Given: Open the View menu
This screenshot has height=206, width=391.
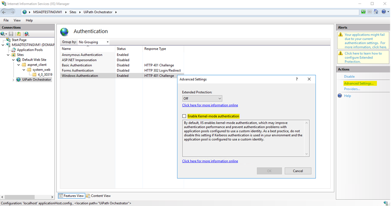Looking at the screenshot, I should click(17, 20).
